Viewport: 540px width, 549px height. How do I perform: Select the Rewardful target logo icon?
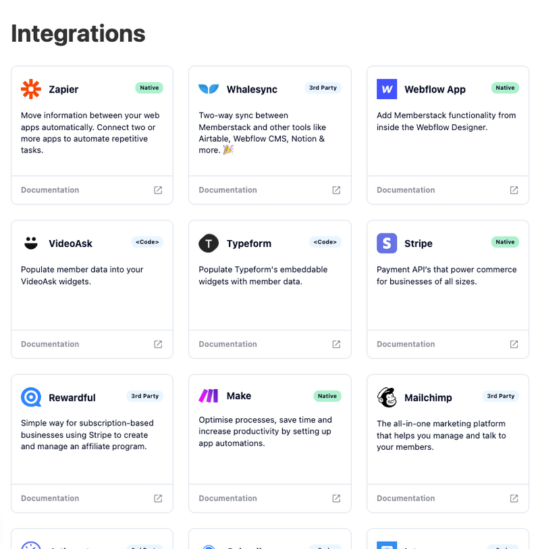click(x=31, y=397)
